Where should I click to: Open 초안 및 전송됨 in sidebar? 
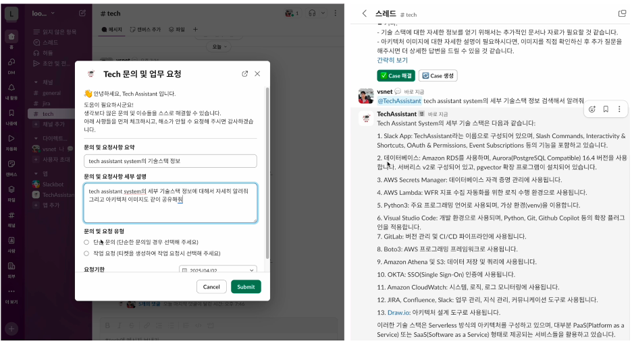click(x=52, y=63)
